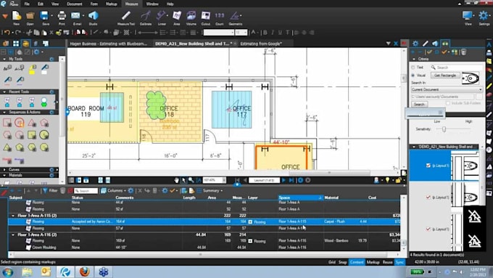
Task: Open the Markup menu
Action: click(112, 4)
